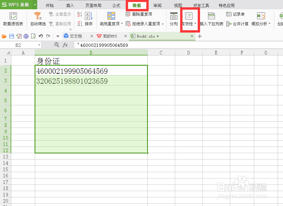The image size is (283, 206).
Task: Open the Name Box dropdown showing B2
Action: tap(38, 44)
